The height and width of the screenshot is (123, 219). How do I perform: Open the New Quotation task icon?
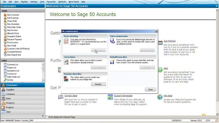pos(5,24)
